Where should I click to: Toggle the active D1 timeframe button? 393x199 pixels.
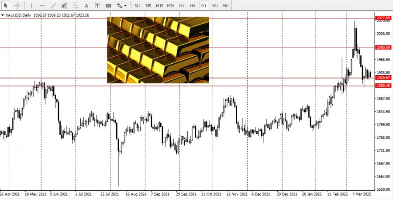pyautogui.click(x=203, y=6)
